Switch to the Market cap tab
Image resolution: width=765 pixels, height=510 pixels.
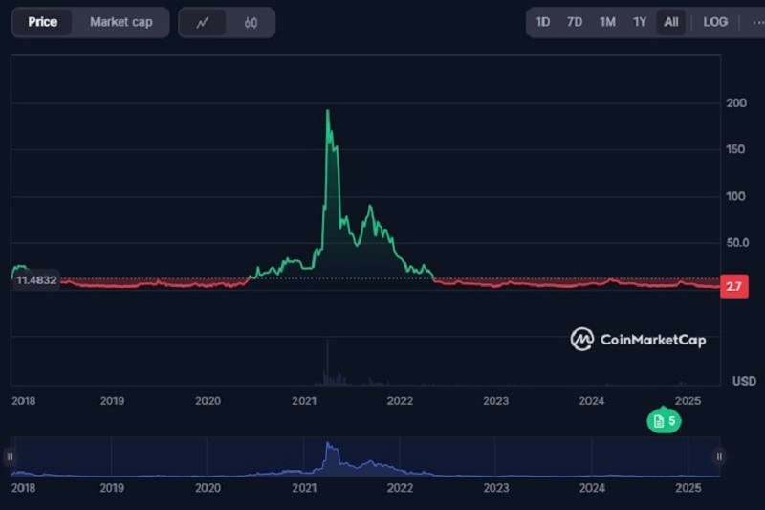tap(120, 22)
